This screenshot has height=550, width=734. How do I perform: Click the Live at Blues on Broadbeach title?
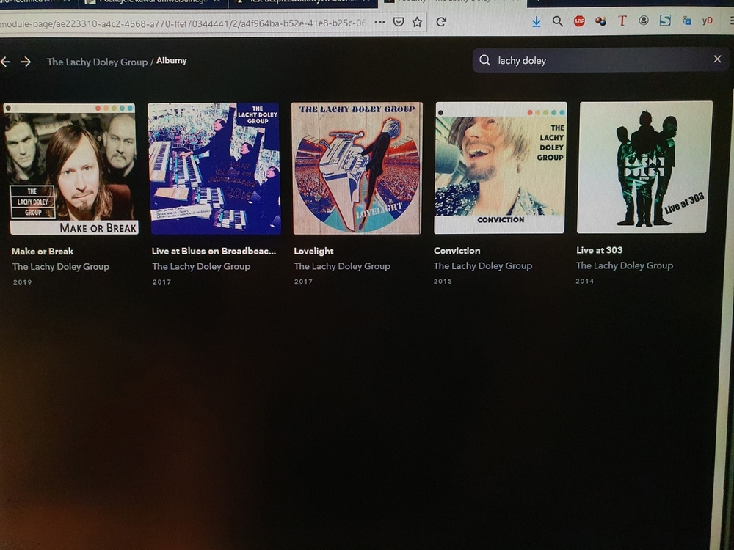pyautogui.click(x=214, y=251)
